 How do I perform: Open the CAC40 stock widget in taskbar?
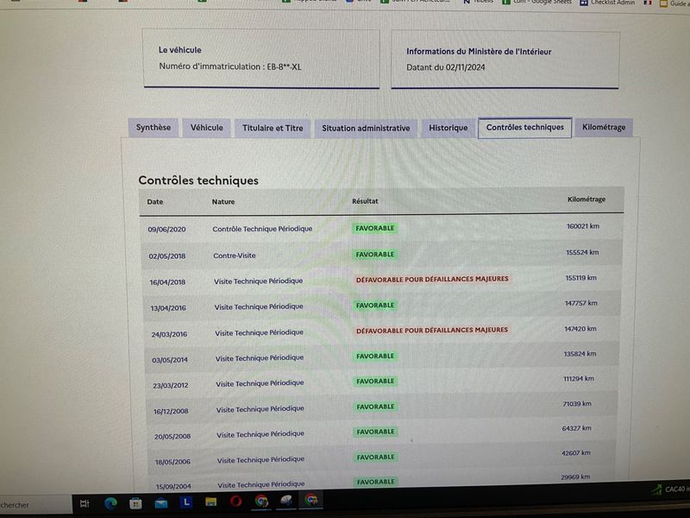[x=670, y=489]
